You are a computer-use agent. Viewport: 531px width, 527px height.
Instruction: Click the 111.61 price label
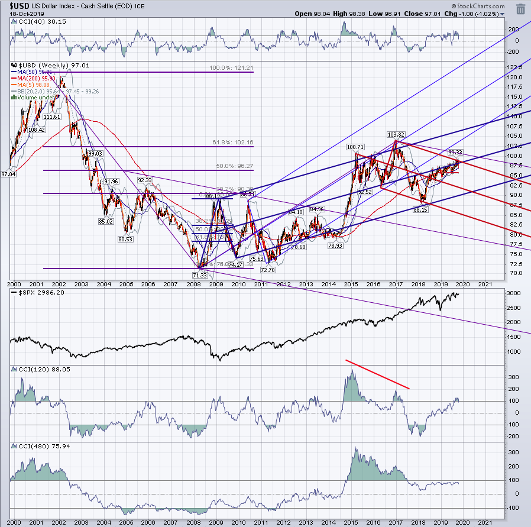pos(52,117)
